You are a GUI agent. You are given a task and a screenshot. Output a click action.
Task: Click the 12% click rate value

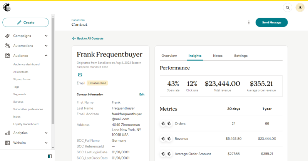(192, 84)
